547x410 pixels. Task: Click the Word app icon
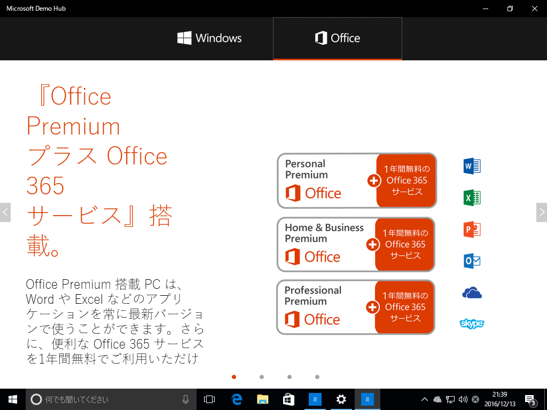472,166
